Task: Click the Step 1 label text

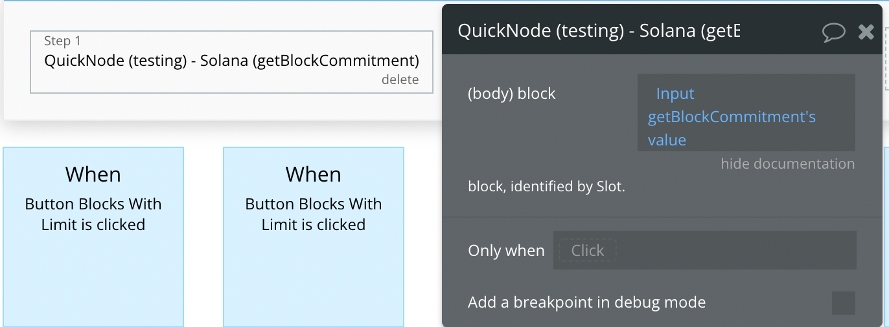Action: tap(62, 41)
